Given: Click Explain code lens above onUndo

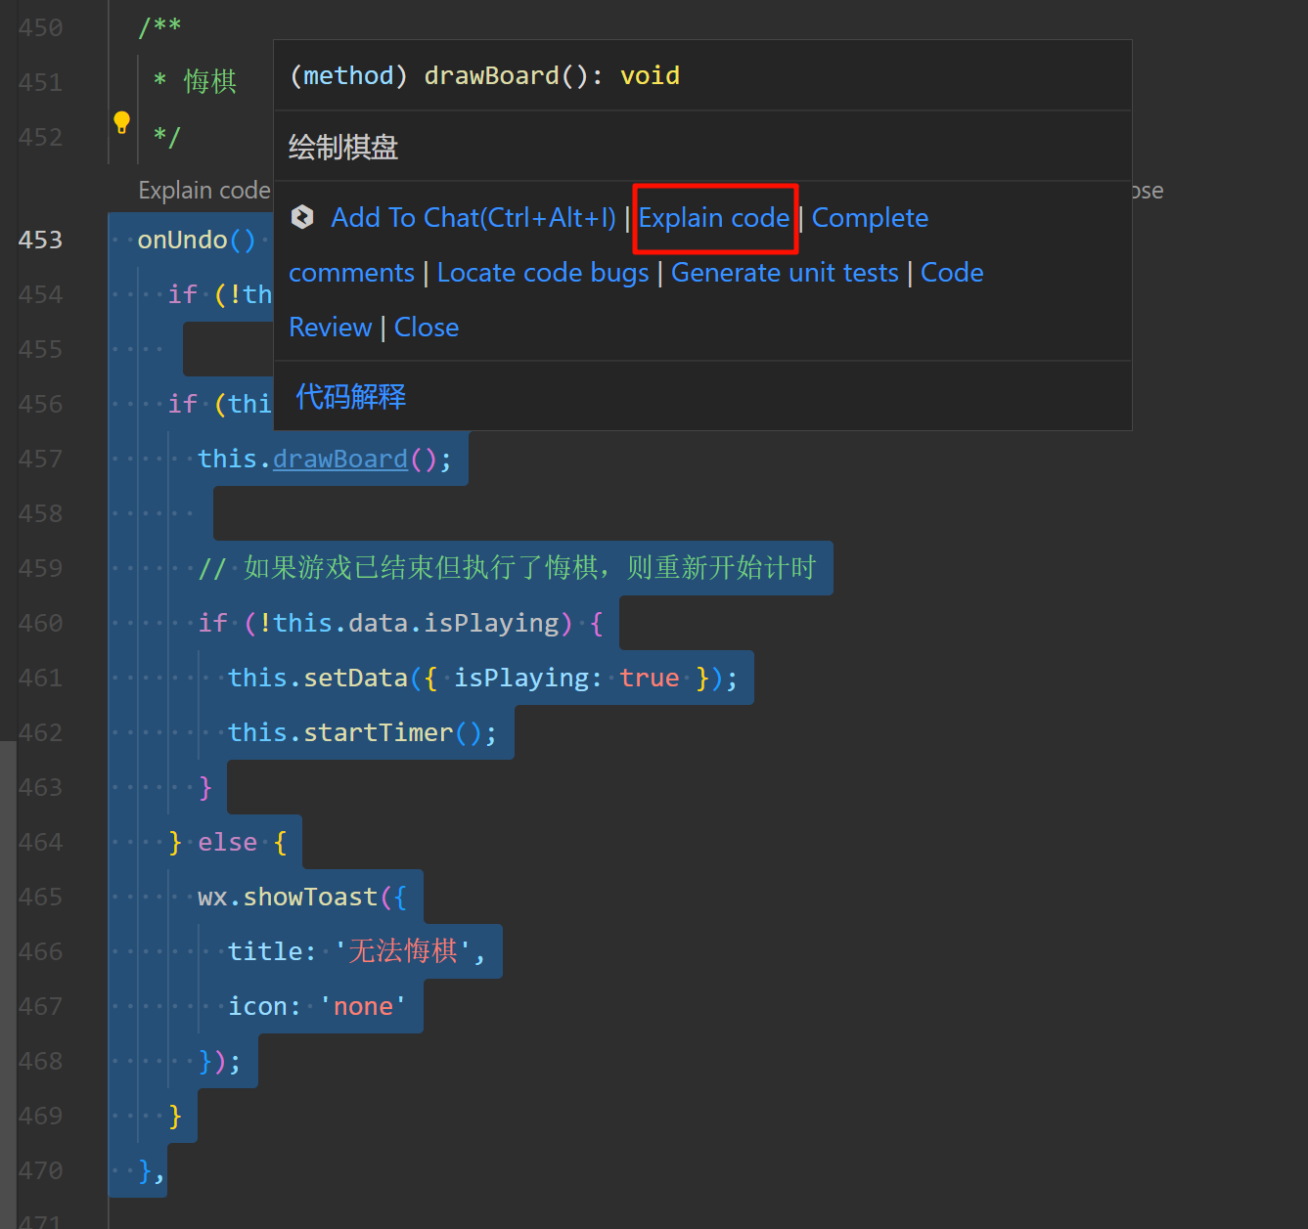Looking at the screenshot, I should (x=203, y=191).
